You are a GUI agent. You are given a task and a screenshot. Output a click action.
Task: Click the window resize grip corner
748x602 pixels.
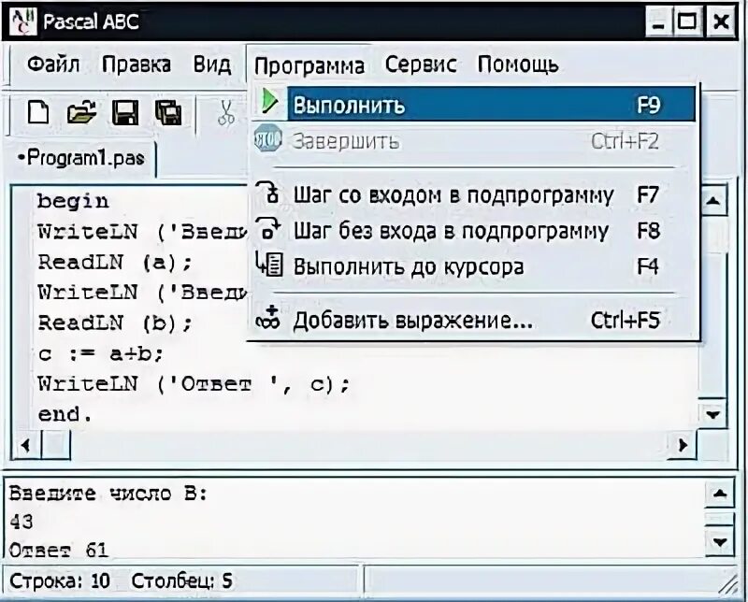(728, 584)
